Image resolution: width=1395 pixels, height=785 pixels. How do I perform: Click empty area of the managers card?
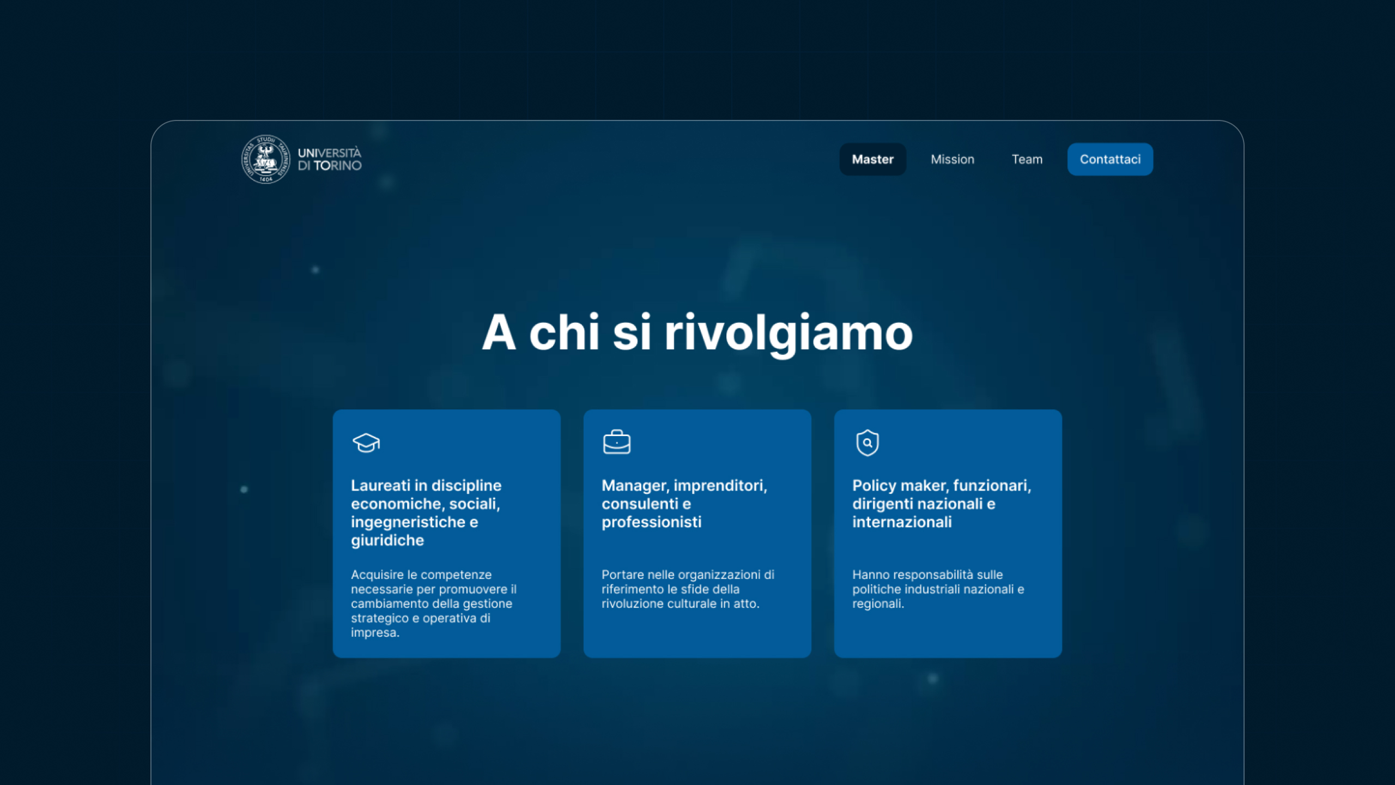[x=730, y=635]
